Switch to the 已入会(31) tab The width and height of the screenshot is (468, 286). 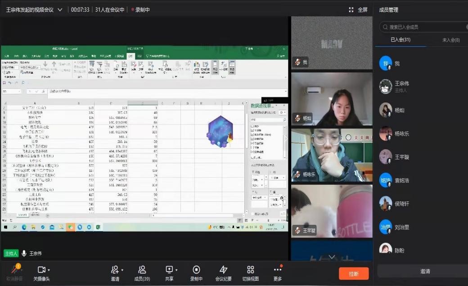pyautogui.click(x=400, y=40)
